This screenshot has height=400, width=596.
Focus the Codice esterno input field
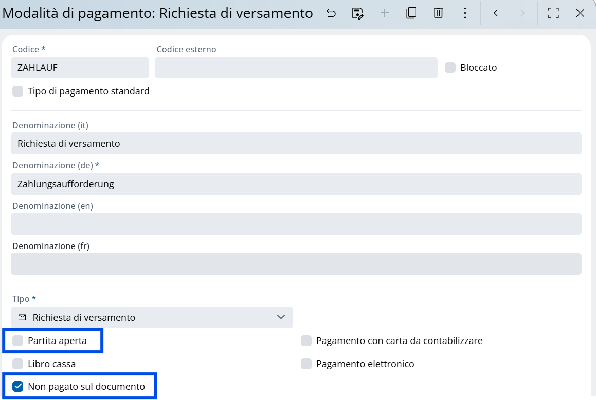296,68
